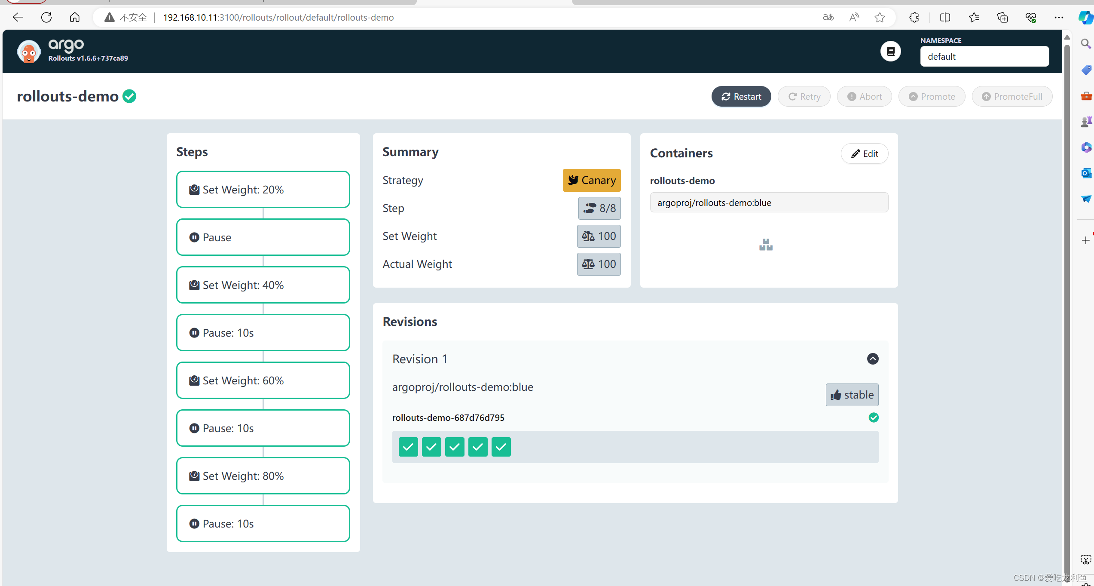The image size is (1094, 586).
Task: Click the stable revision checkmark icon
Action: (x=874, y=417)
